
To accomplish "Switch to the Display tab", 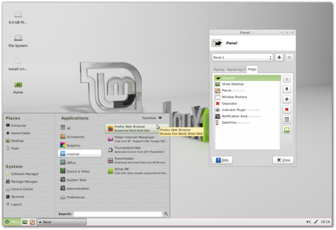I will pos(219,69).
